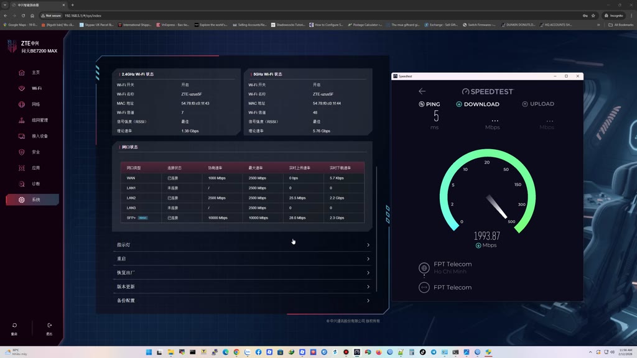Click the 2.4GHz Wi-Fi name ZTE-uzus5F
Image resolution: width=637 pixels, height=358 pixels.
192,94
